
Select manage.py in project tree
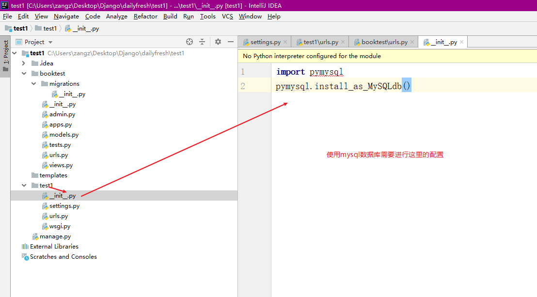pyautogui.click(x=52, y=236)
